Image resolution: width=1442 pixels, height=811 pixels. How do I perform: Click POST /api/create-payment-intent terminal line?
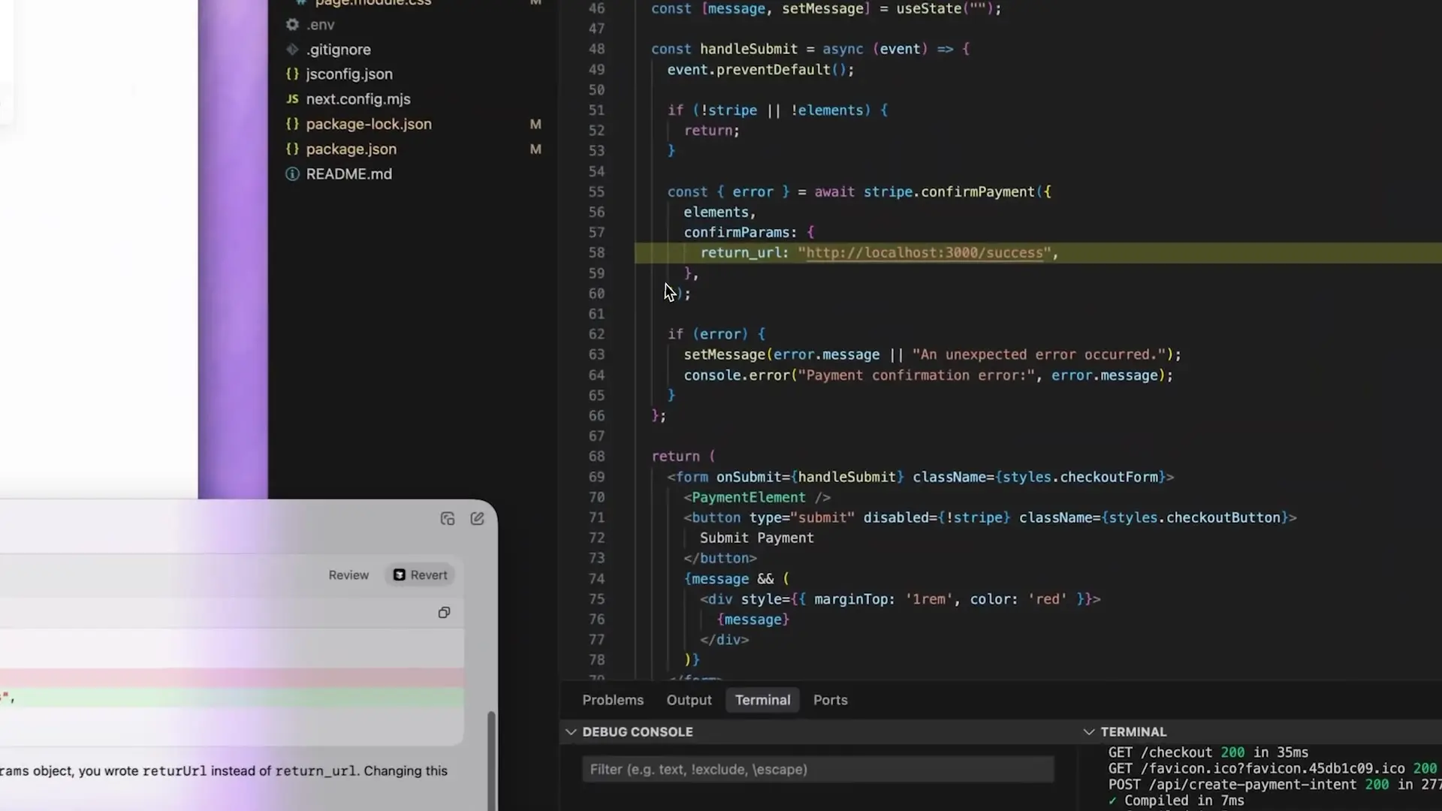click(1275, 785)
